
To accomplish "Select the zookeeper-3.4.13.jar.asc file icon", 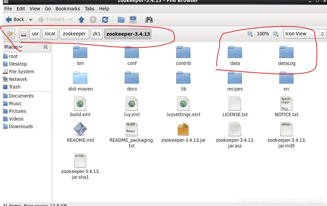I will click(x=235, y=129).
